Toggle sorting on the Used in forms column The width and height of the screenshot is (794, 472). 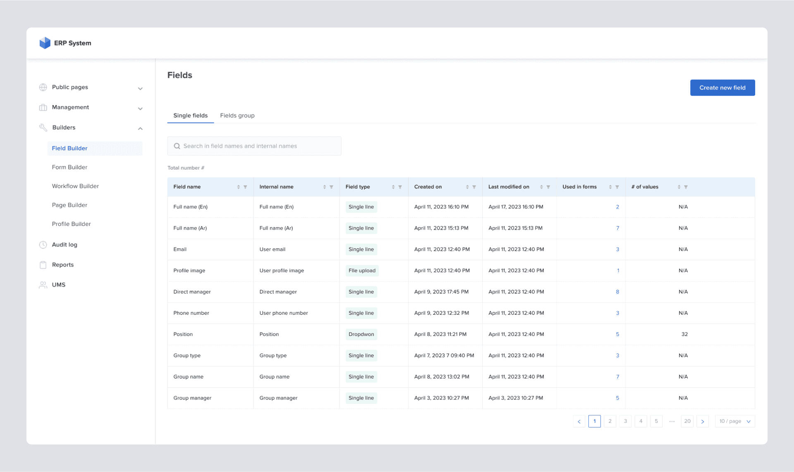(612, 187)
